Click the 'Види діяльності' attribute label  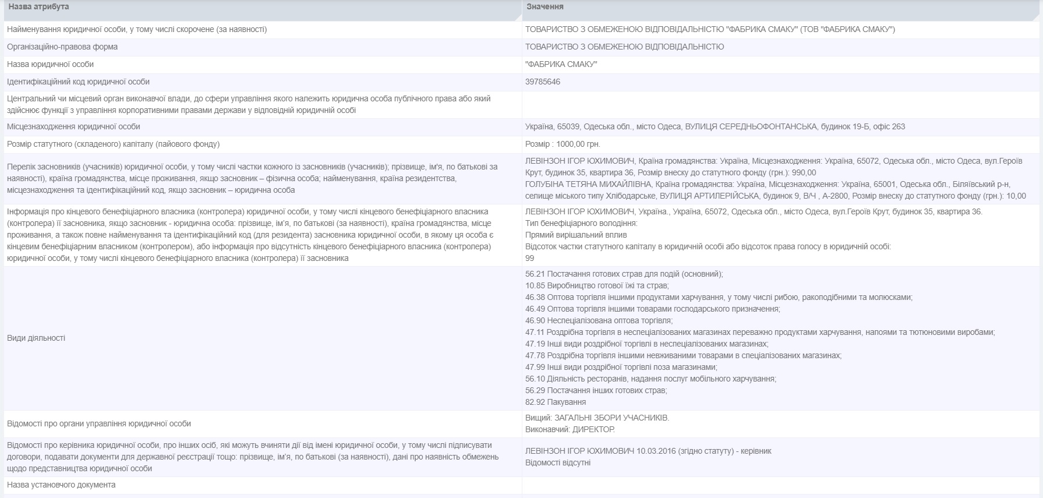36,338
